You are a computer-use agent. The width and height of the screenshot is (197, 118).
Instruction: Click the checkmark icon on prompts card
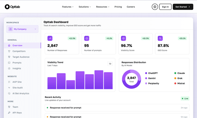pos(87,39)
